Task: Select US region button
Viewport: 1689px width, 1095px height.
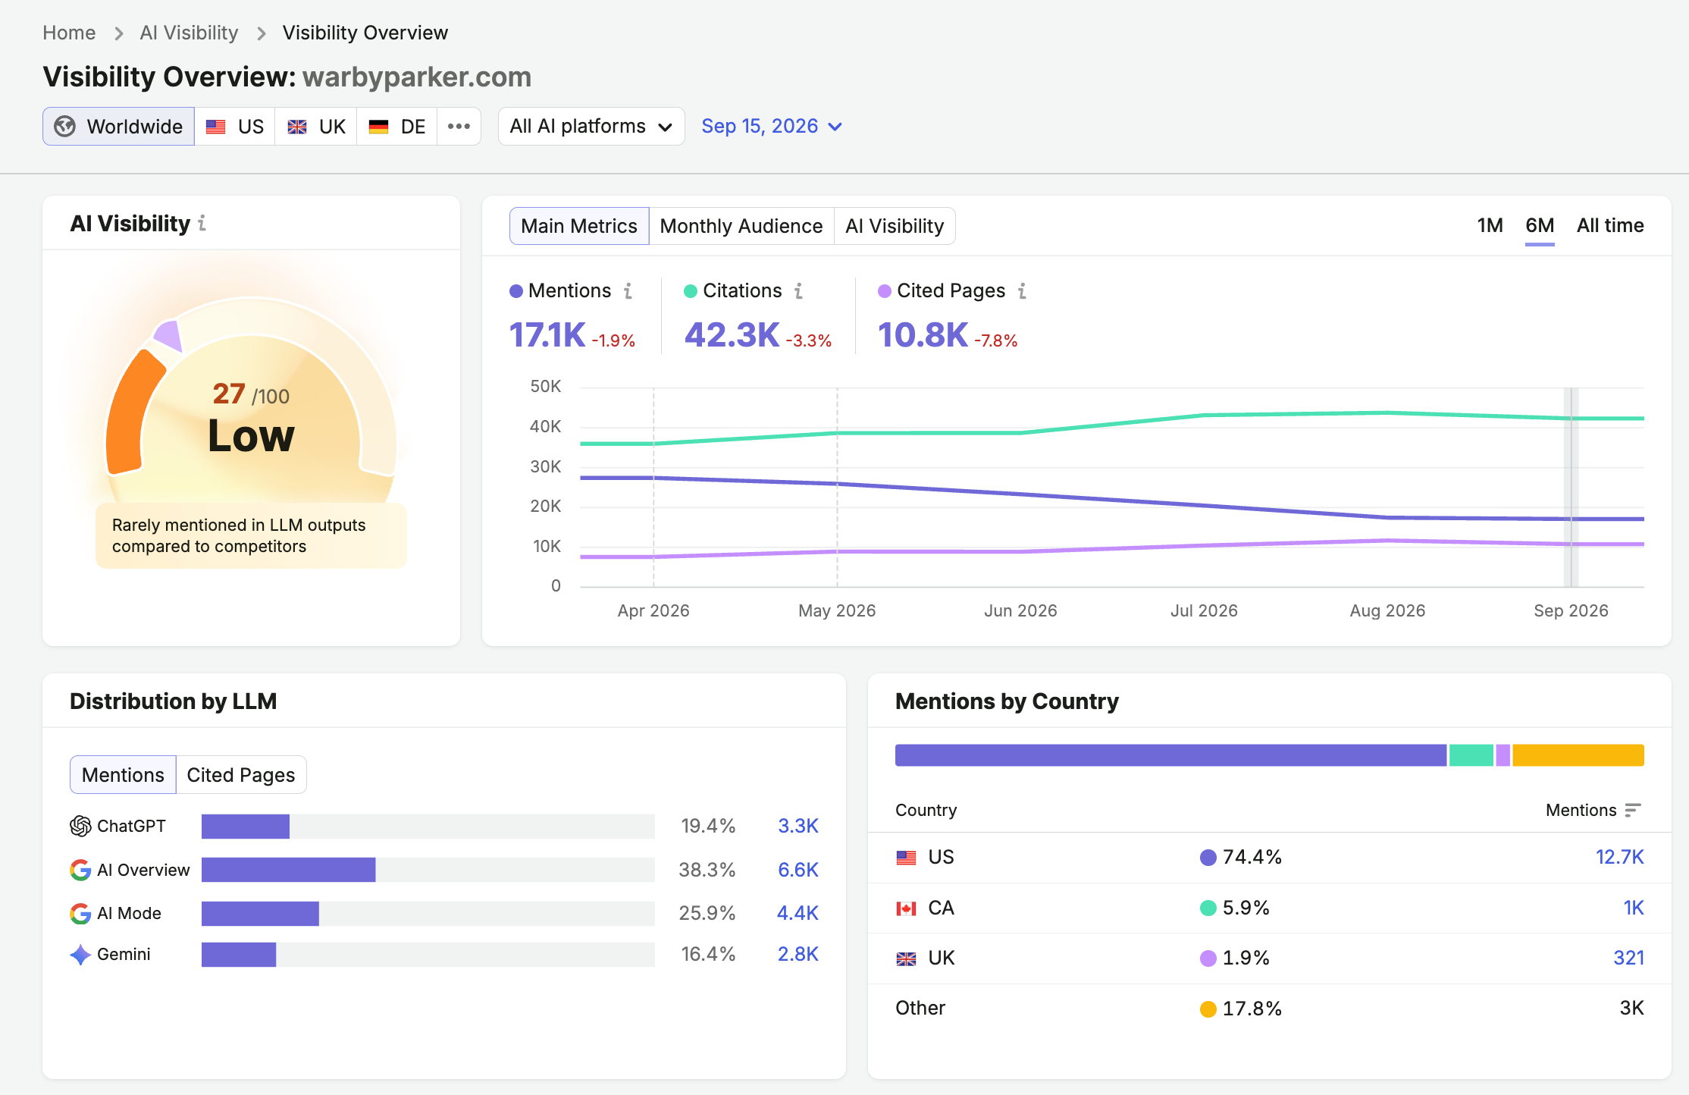Action: 235,127
